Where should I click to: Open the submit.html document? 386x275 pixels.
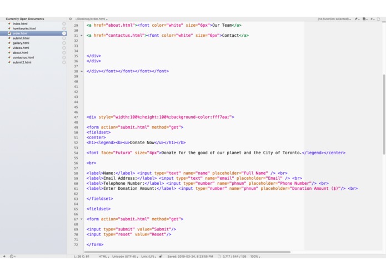[x=21, y=38]
